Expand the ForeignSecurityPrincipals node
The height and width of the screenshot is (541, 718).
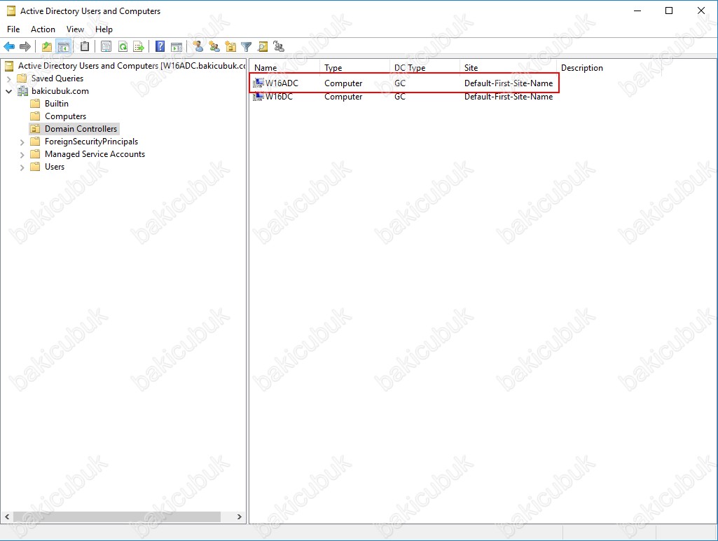click(x=22, y=142)
